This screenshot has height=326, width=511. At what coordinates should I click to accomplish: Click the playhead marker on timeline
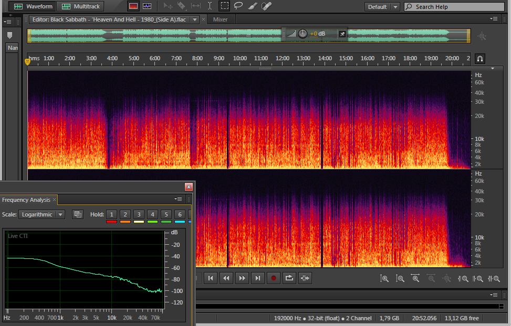[27, 61]
